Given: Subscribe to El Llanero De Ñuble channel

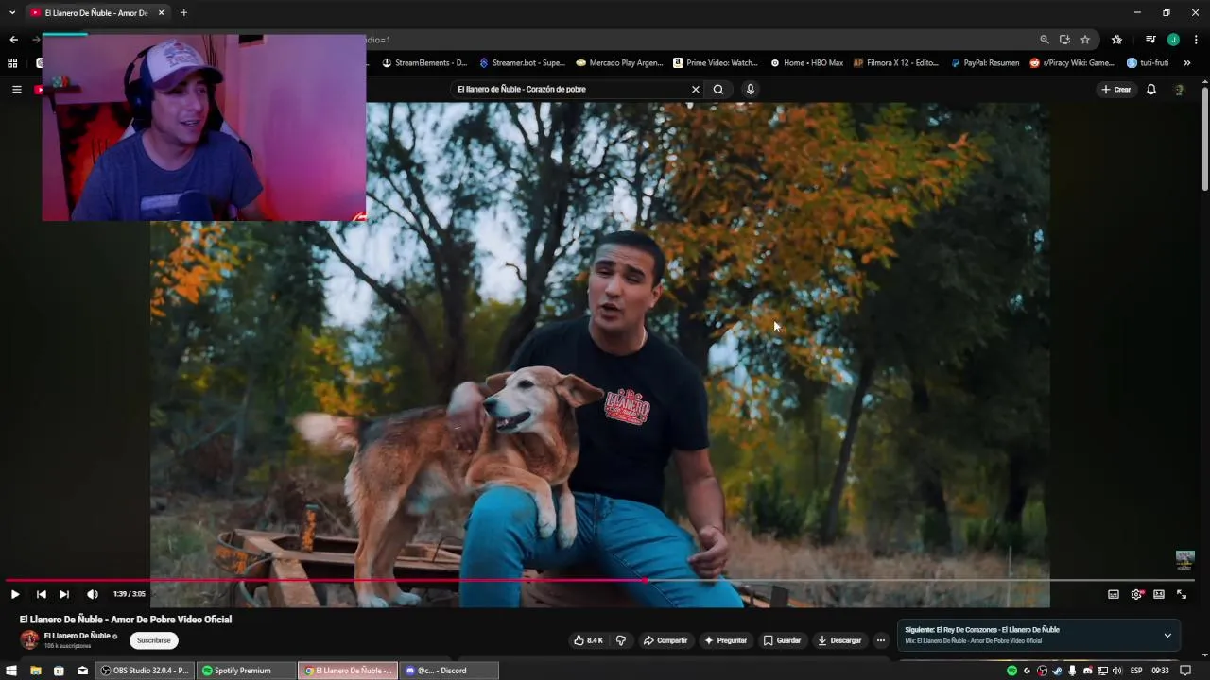Looking at the screenshot, I should coord(153,640).
